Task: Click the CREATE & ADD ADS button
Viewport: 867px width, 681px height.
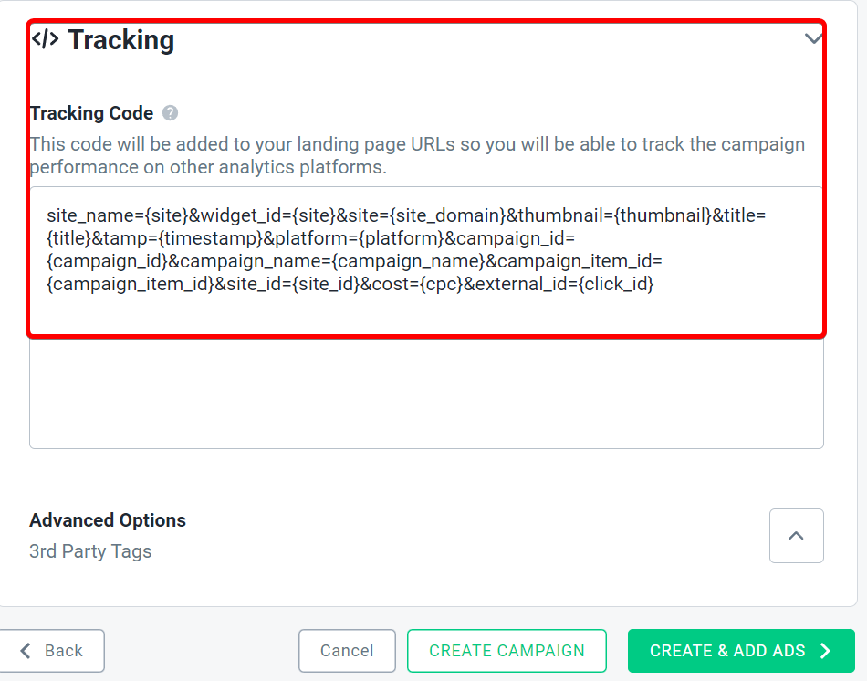Action: pos(741,651)
